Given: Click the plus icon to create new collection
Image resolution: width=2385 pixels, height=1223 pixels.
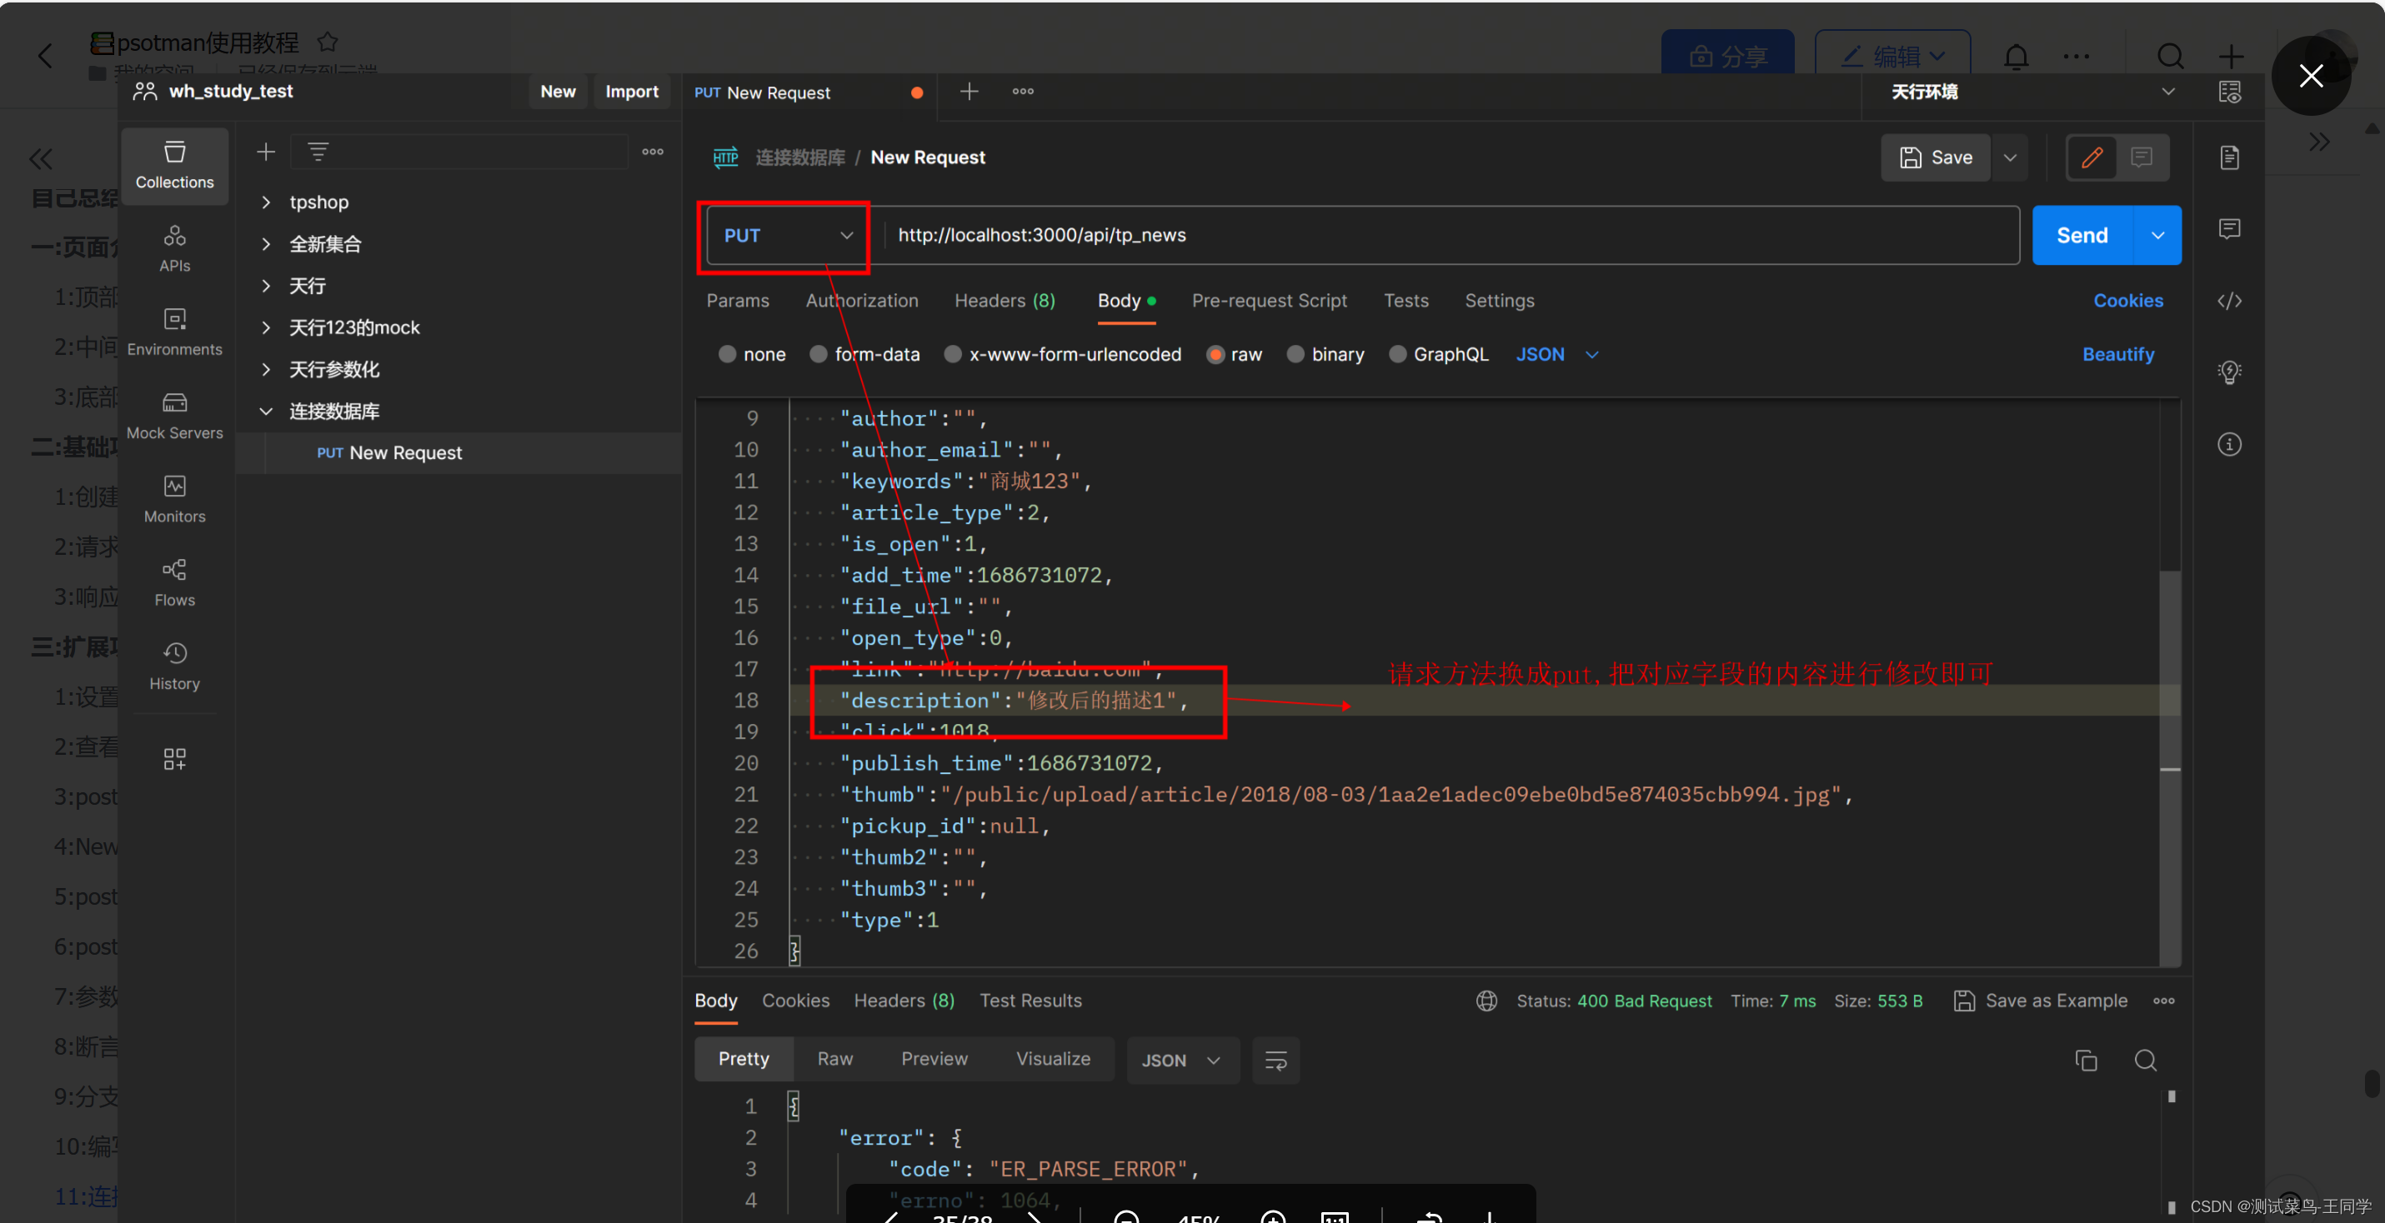Looking at the screenshot, I should 266,151.
